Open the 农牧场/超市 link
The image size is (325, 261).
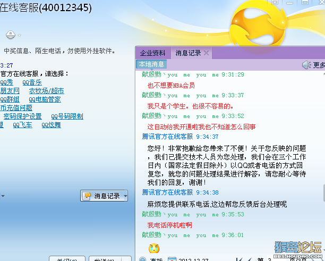46,91
